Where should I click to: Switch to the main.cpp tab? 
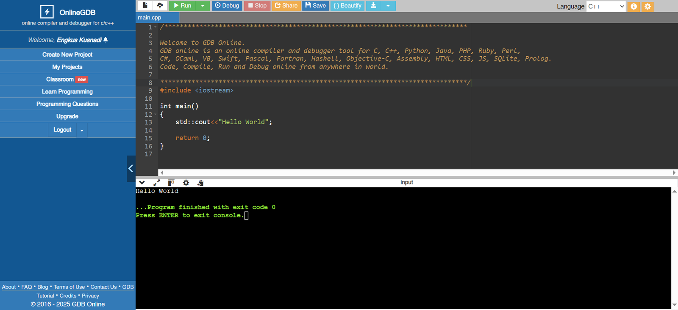(x=150, y=18)
